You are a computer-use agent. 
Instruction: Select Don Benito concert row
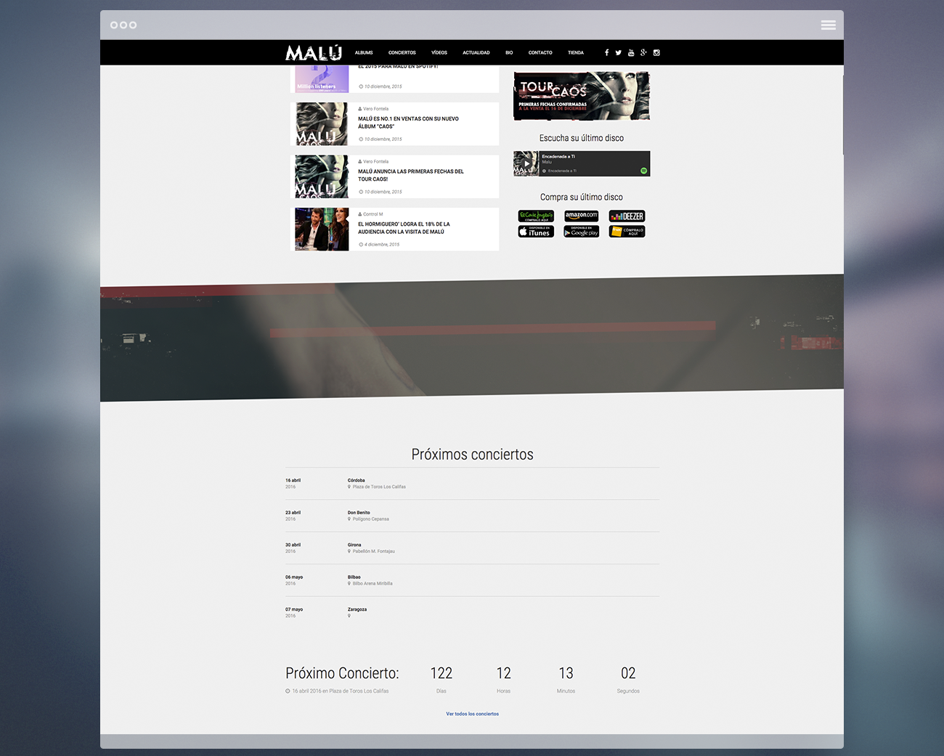click(x=472, y=516)
